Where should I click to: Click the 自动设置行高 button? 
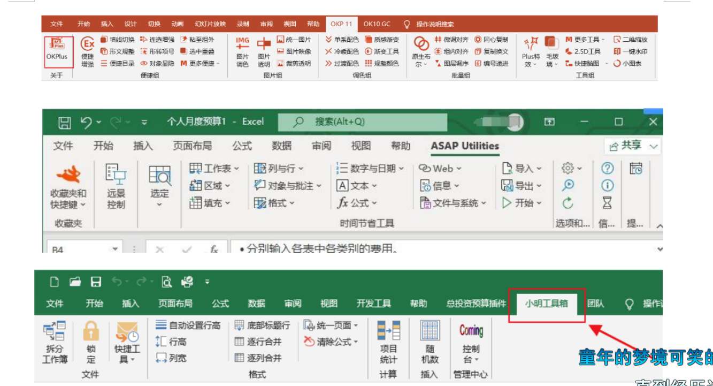coord(188,325)
